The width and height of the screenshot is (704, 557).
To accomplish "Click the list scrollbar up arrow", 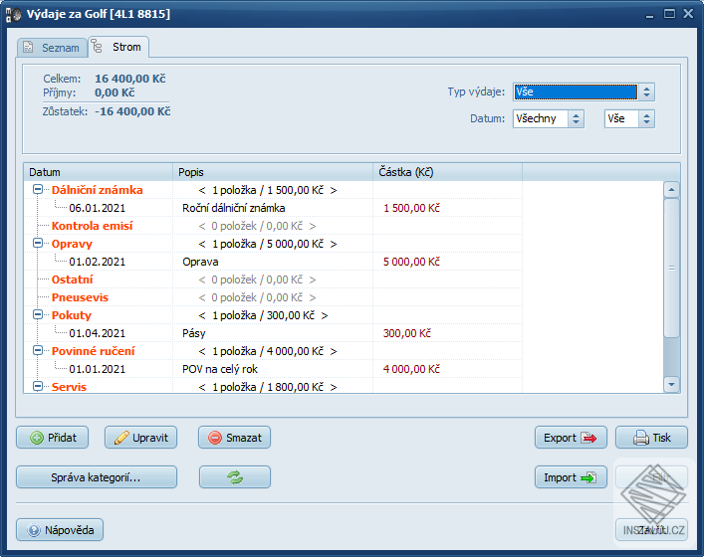I will coord(671,190).
